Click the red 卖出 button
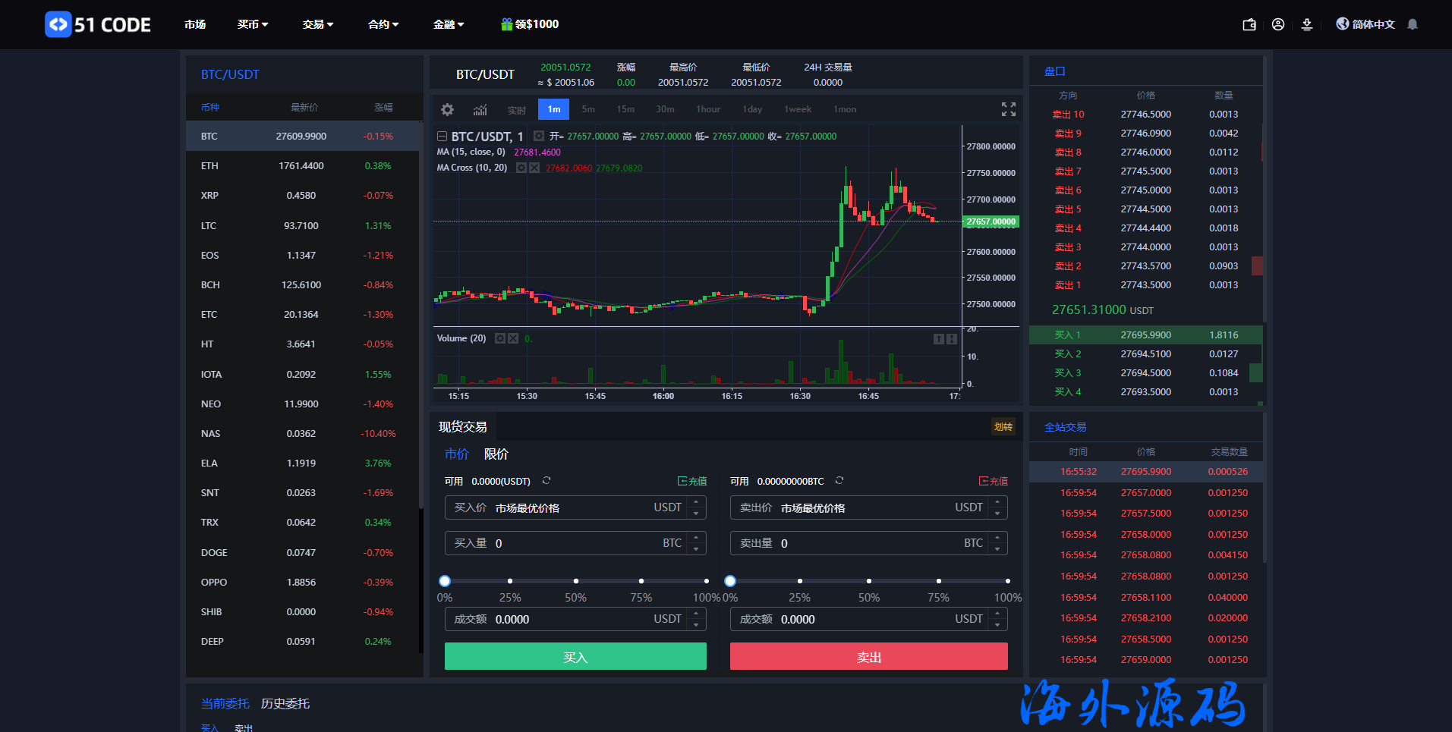This screenshot has width=1452, height=732. point(868,657)
